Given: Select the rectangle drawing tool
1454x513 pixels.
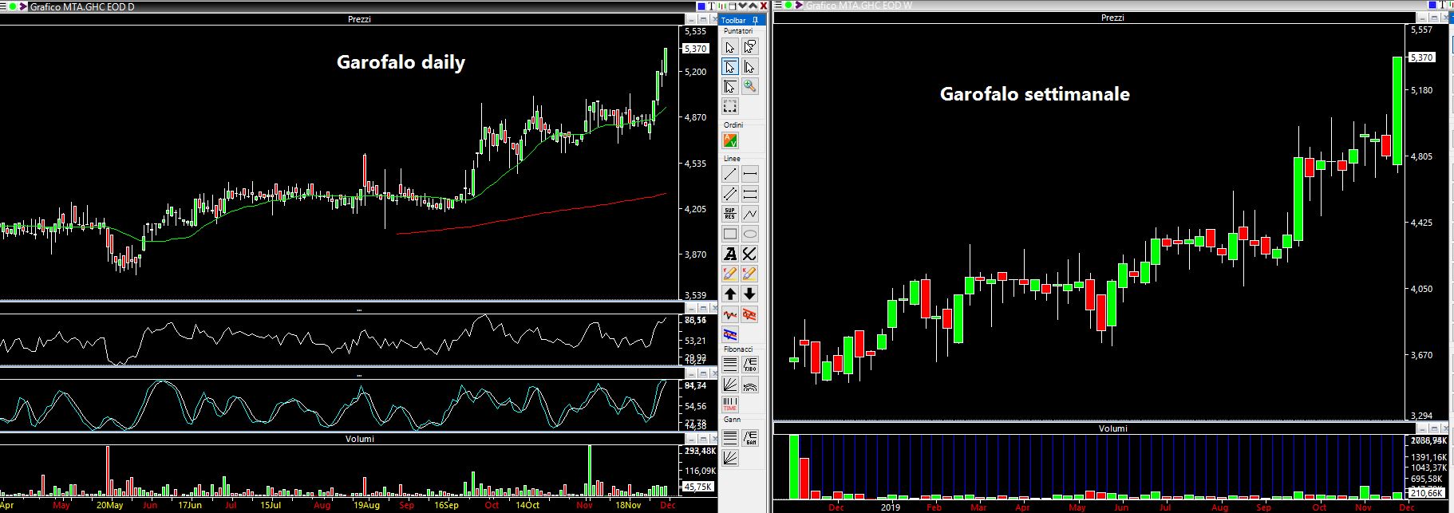Looking at the screenshot, I should pyautogui.click(x=730, y=233).
